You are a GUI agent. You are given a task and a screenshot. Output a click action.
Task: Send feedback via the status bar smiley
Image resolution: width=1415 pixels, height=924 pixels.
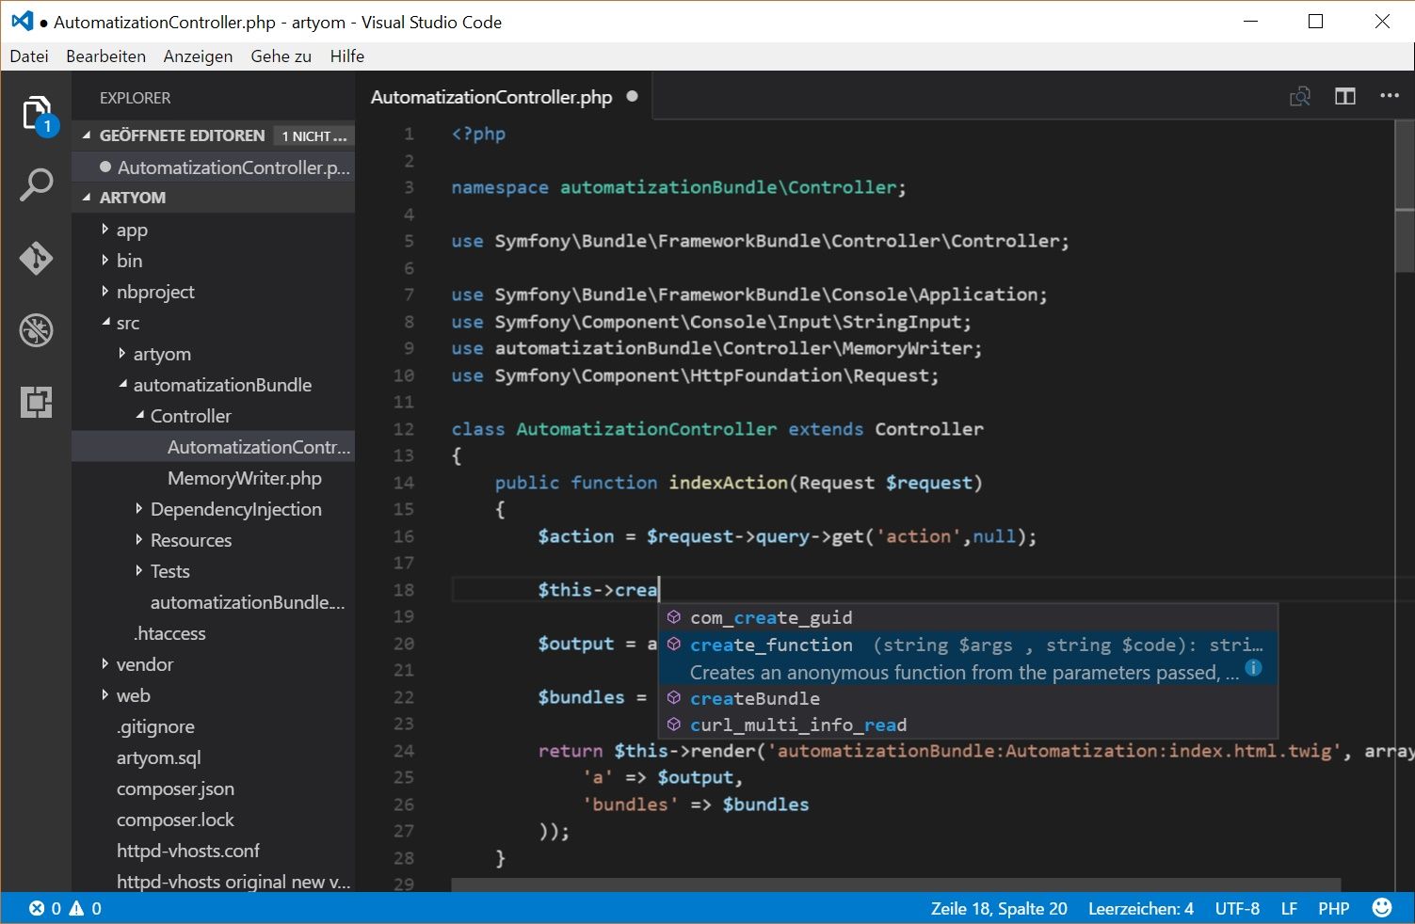[1382, 907]
